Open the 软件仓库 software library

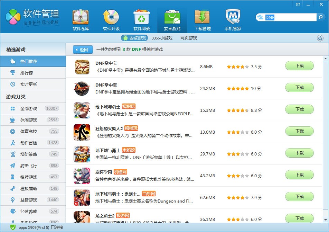point(81,20)
